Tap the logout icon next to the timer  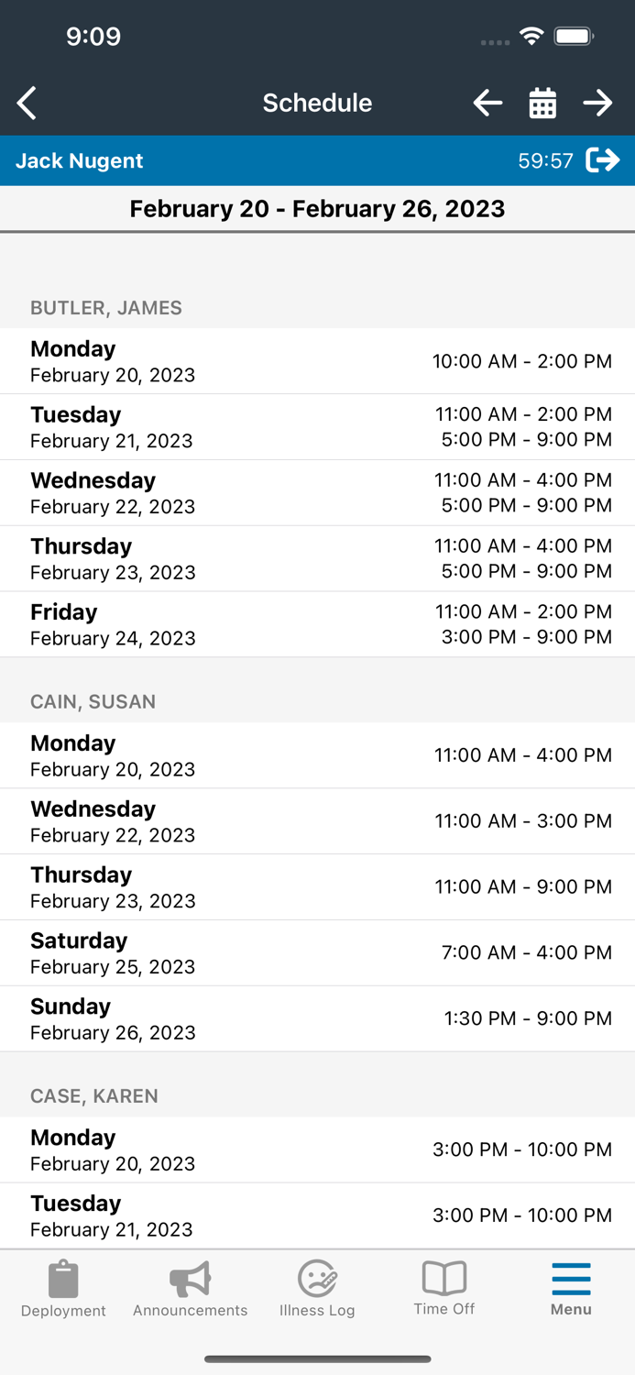604,160
